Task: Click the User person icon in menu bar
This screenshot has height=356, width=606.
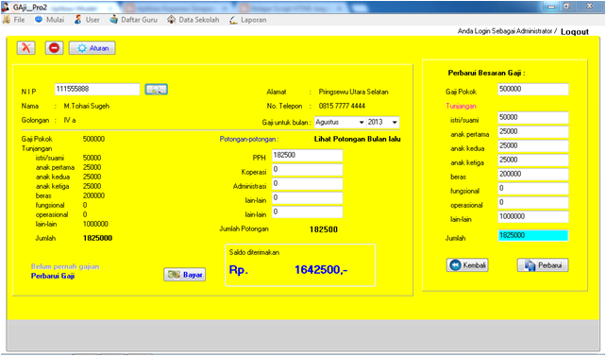Action: pyautogui.click(x=77, y=20)
